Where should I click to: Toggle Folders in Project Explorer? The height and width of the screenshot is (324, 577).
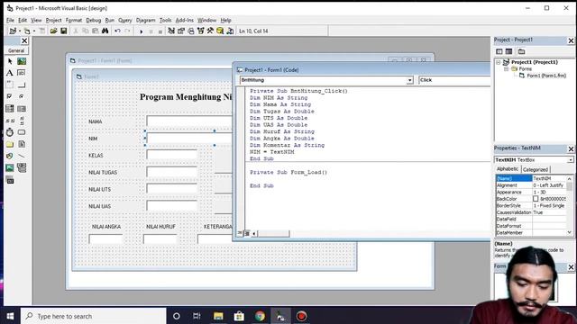tap(521, 51)
